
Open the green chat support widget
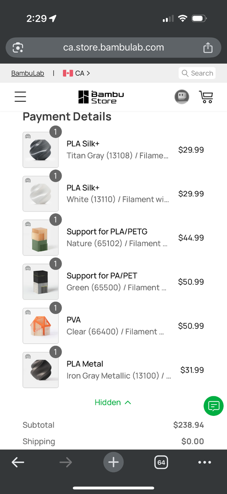pos(214,406)
